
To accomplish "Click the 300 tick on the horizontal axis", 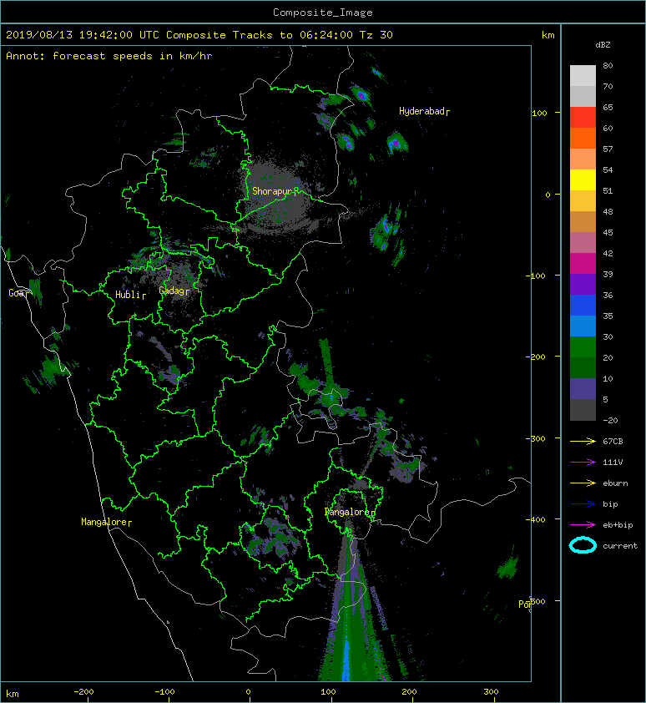I will tap(491, 692).
